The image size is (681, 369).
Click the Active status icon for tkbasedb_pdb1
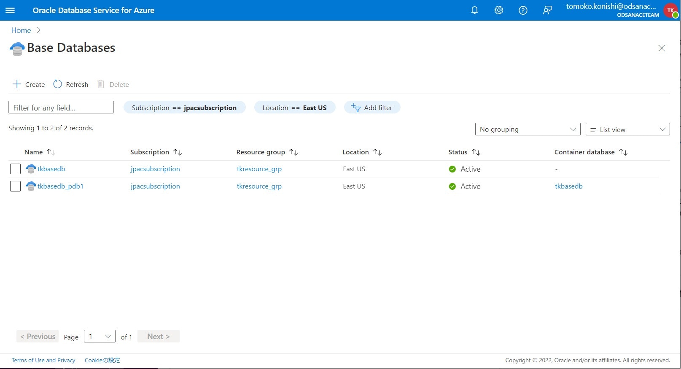click(x=452, y=186)
